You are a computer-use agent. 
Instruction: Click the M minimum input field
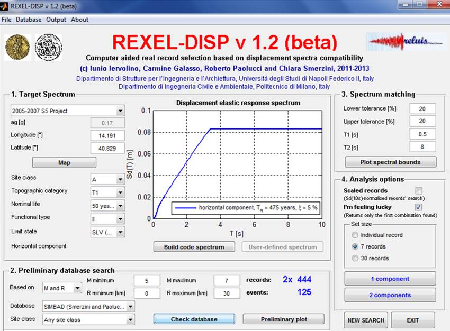(x=147, y=281)
